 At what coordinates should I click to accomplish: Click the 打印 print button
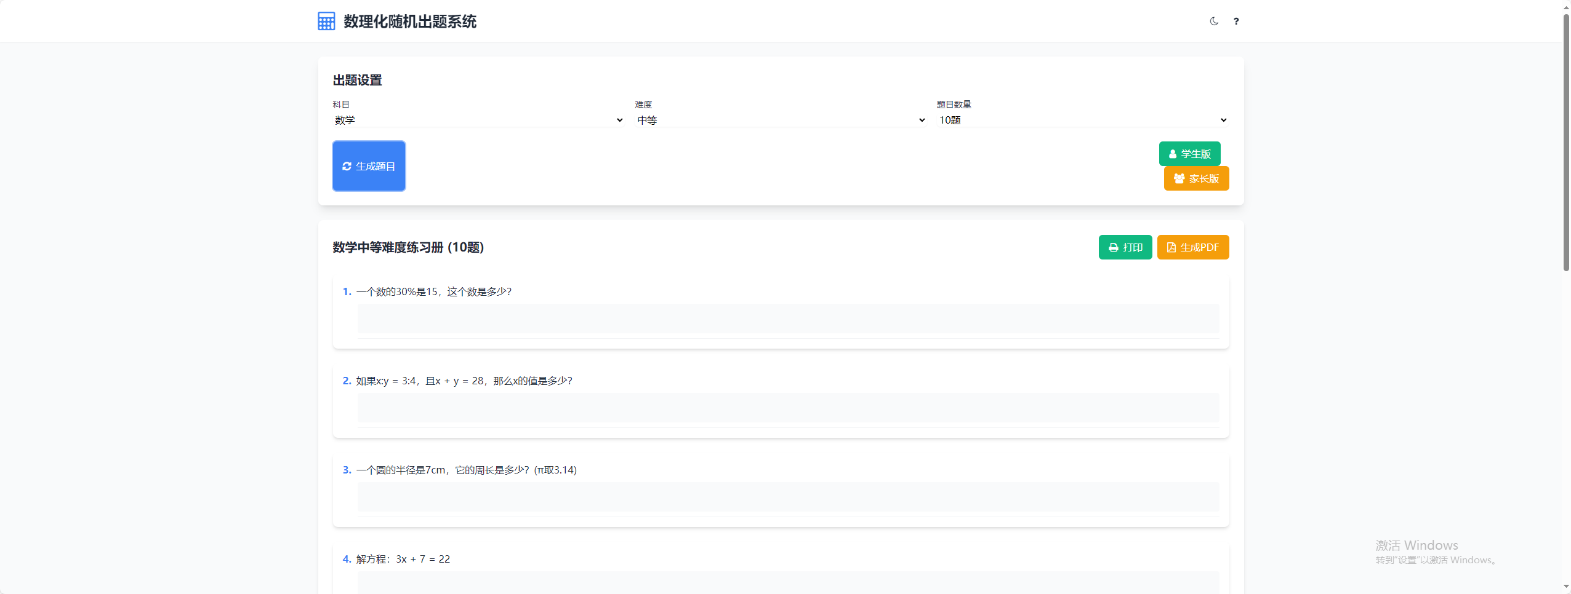point(1125,247)
